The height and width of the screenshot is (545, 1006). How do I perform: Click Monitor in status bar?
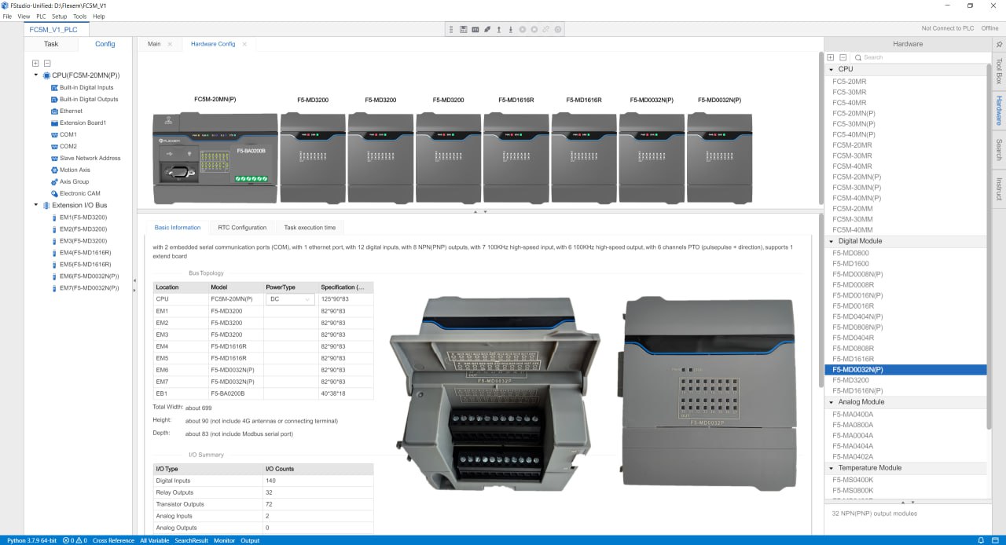coord(225,540)
